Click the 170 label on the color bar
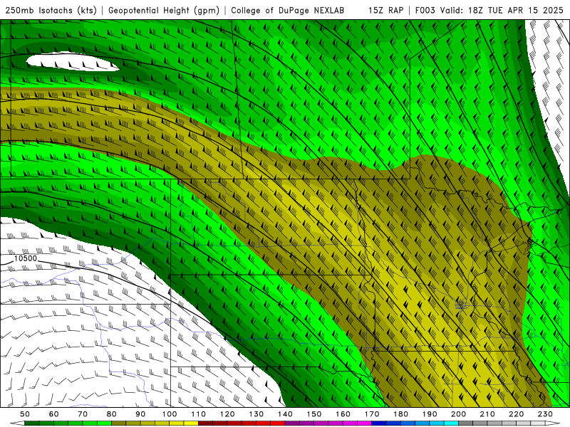 pos(372,414)
